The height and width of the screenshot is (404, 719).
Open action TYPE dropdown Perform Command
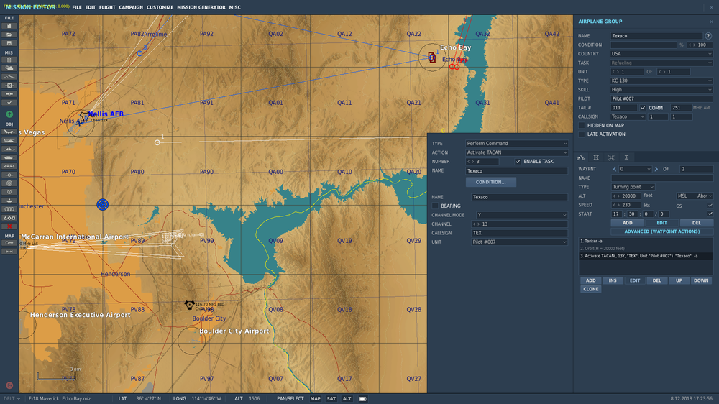pos(517,144)
